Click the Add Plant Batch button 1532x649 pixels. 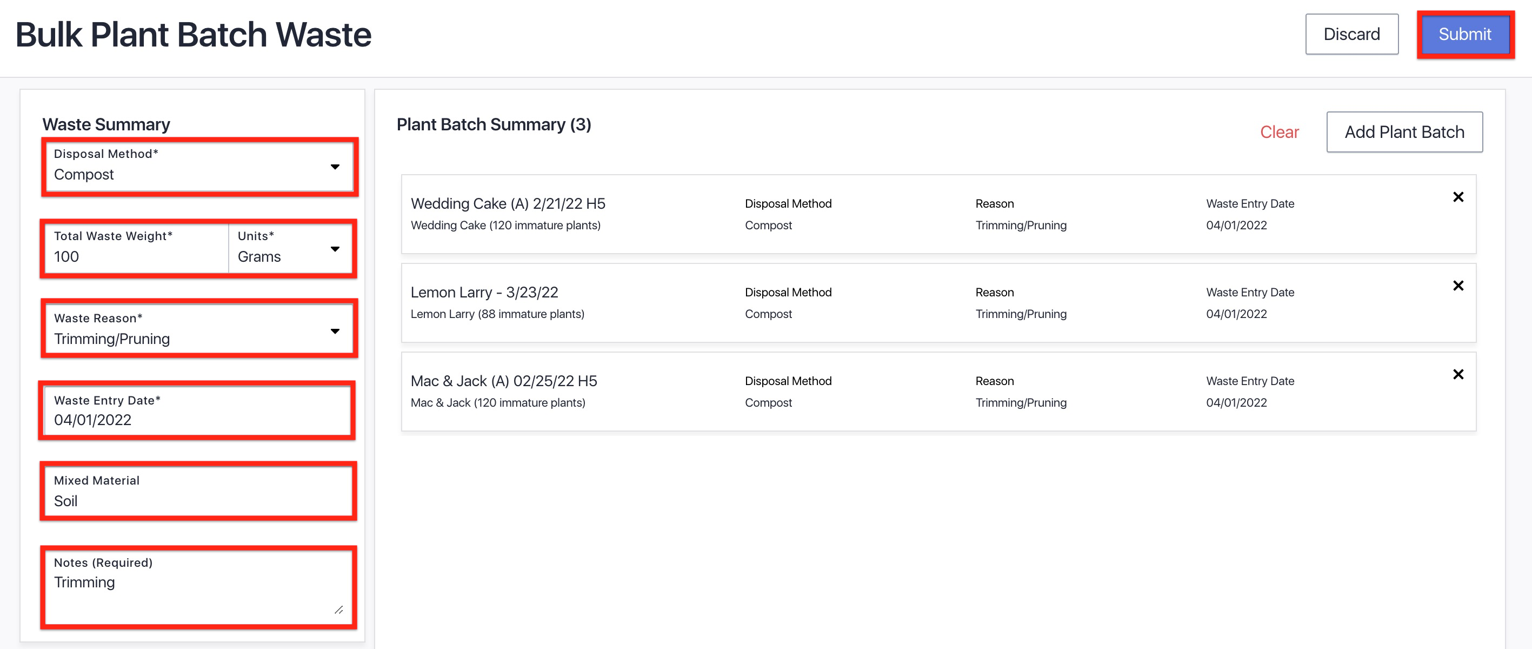1404,132
